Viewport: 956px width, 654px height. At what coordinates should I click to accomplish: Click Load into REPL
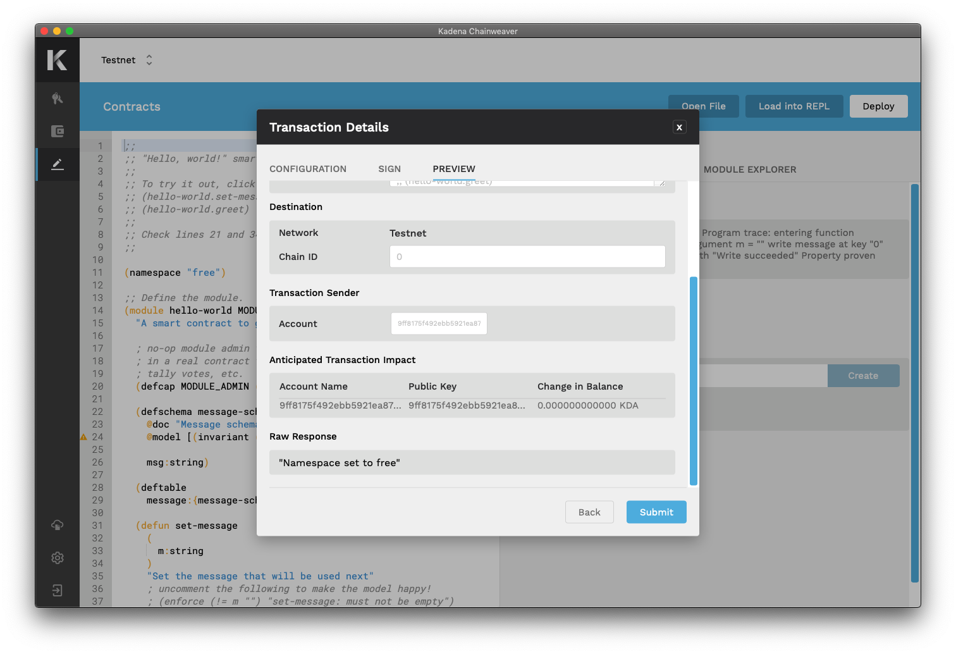[794, 106]
